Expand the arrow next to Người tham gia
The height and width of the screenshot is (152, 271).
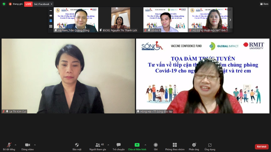click(108, 145)
